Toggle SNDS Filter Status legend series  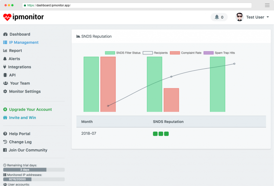[x=123, y=53]
